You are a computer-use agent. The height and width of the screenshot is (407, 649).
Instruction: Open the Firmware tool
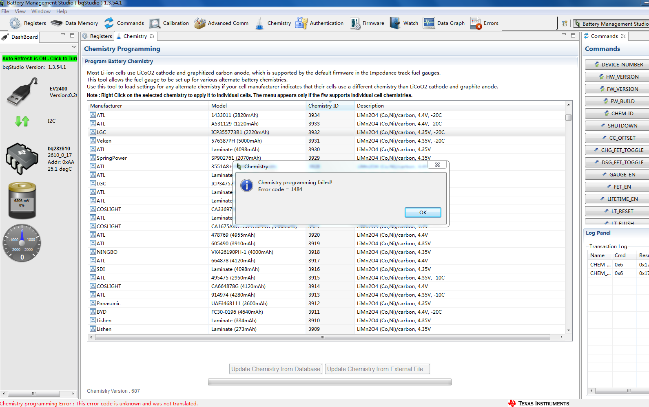[367, 23]
